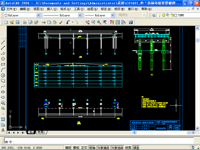200x150 pixels.
Task: Click Zoom Previous icon
Action: [x=104, y=22]
